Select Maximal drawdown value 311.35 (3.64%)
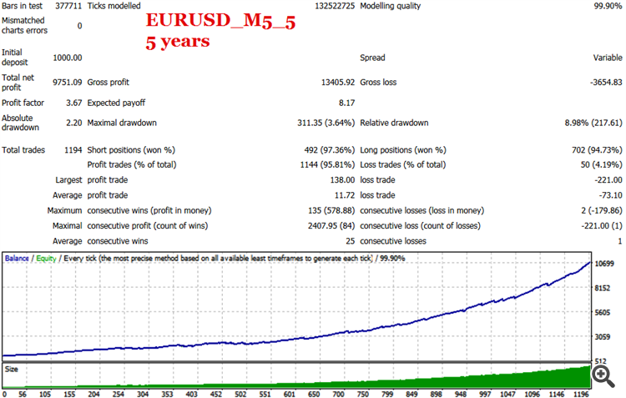 [x=326, y=123]
